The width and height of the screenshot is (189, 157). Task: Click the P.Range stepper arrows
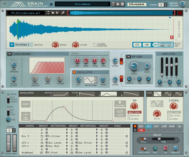[x=14, y=130]
